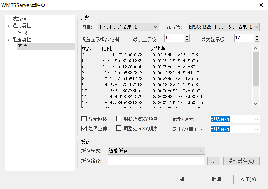This screenshot has width=268, height=189.
Task: Enable the 显示网格 checkbox
Action: 84,119
